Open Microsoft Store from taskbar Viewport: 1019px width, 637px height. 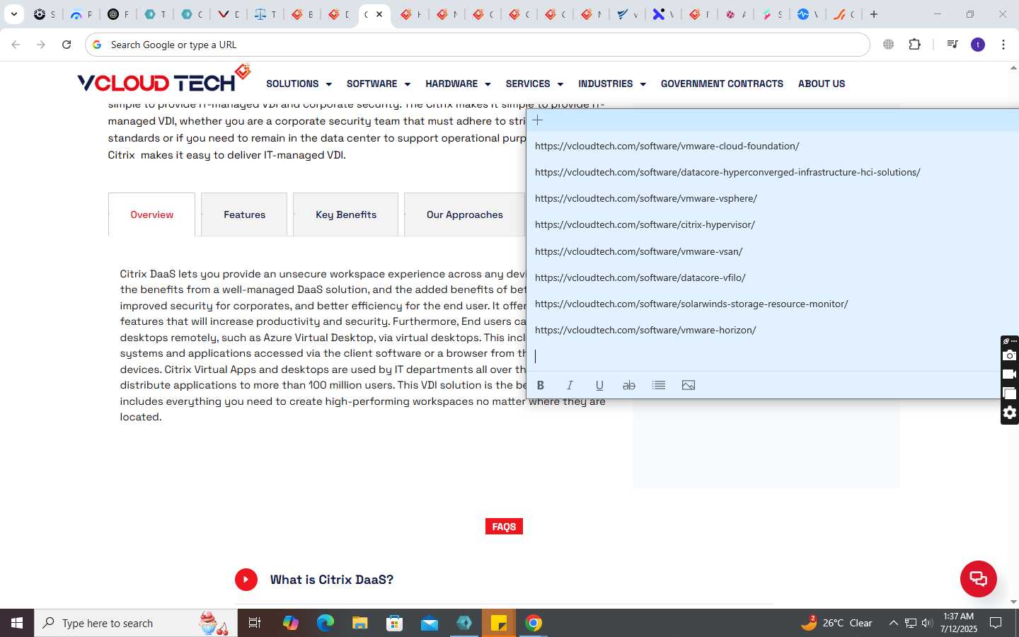click(x=395, y=623)
